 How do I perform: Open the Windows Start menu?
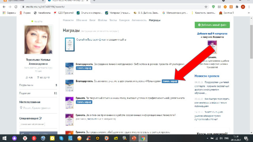coord(4,138)
